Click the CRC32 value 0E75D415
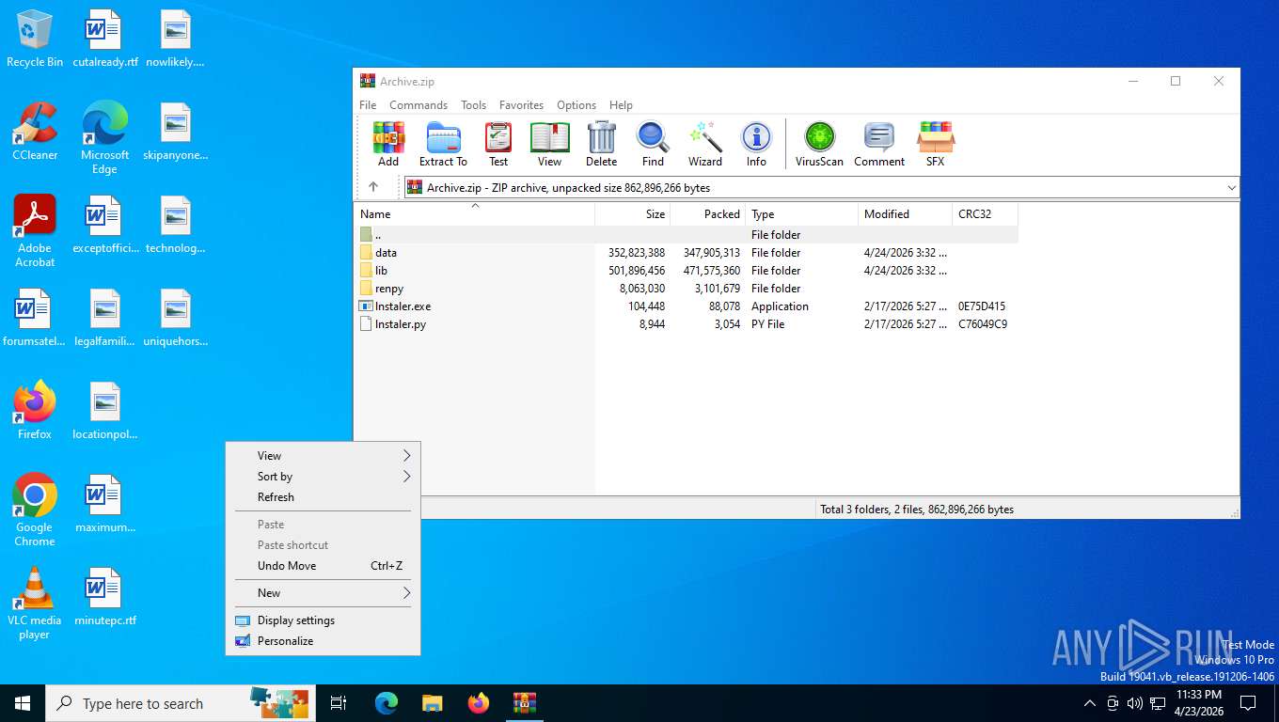 [x=982, y=306]
